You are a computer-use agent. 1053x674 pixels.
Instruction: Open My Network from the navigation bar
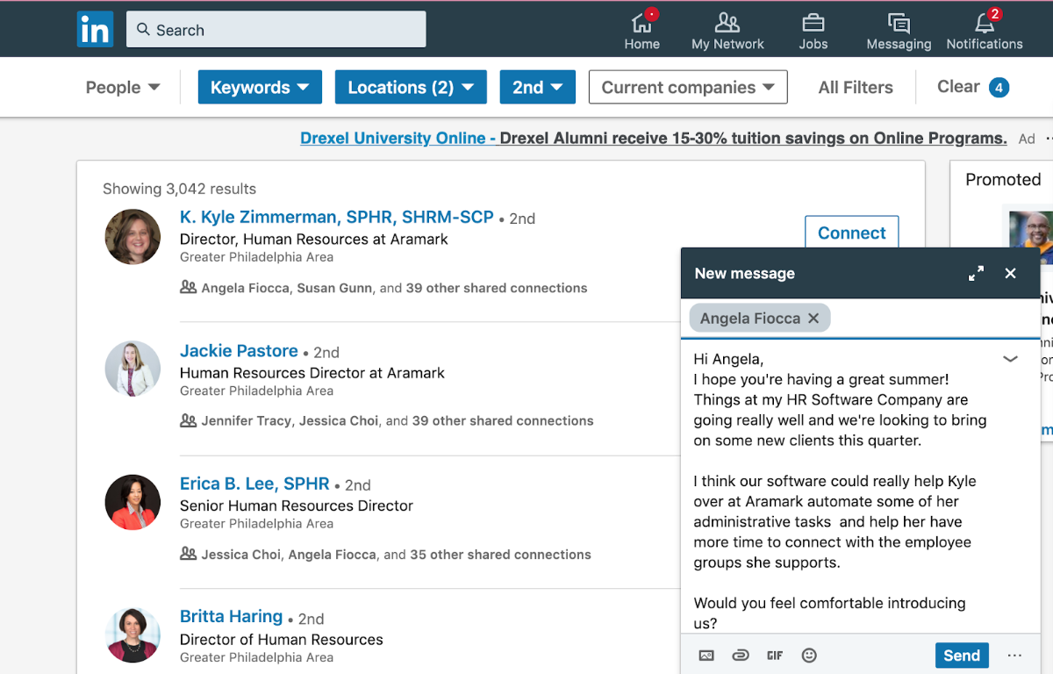click(727, 30)
